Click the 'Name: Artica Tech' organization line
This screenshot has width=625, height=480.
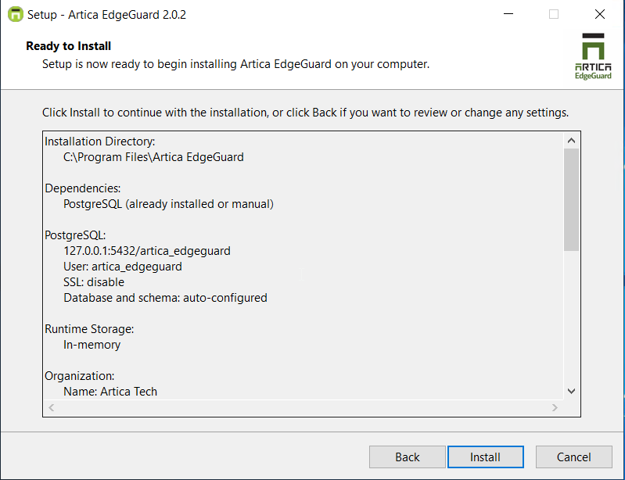tap(110, 392)
